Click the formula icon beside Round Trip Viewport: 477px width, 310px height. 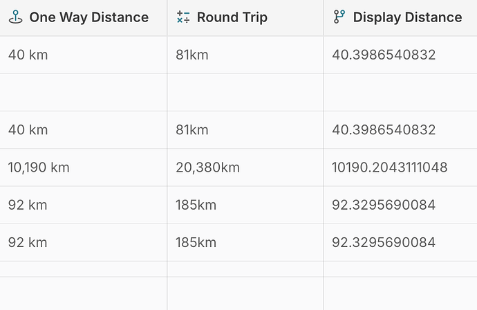183,17
